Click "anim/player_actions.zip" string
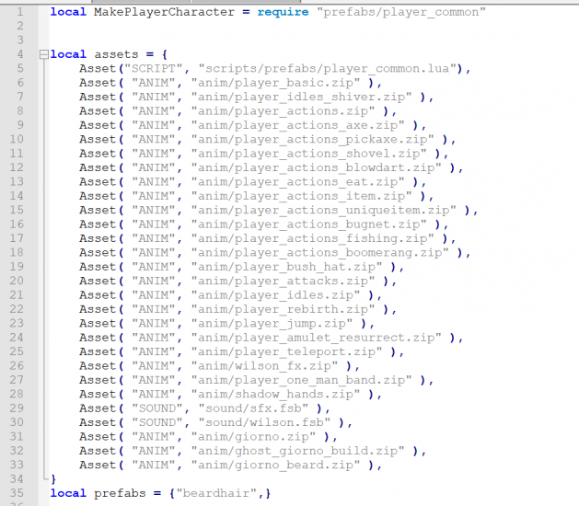This screenshot has height=506, width=579. click(283, 111)
